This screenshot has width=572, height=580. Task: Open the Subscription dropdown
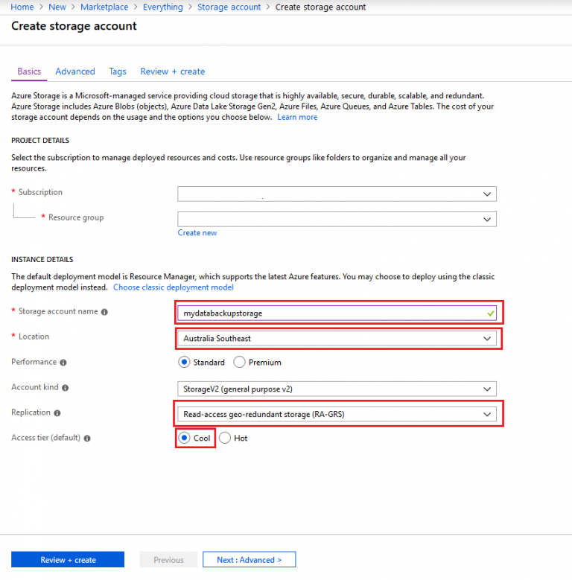337,194
